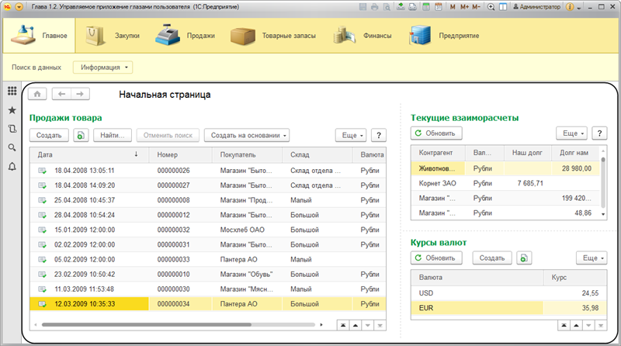Open Favorites star in the sidebar
621x346 pixels.
click(x=12, y=110)
